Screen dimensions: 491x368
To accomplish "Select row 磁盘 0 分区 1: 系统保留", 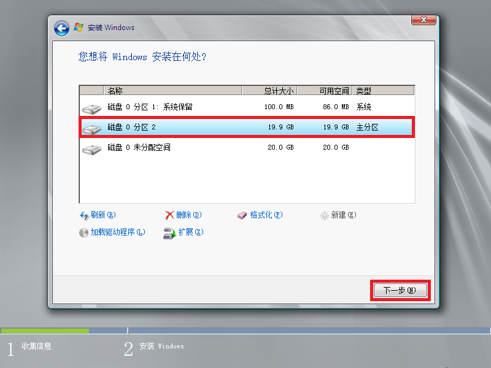I will [247, 107].
